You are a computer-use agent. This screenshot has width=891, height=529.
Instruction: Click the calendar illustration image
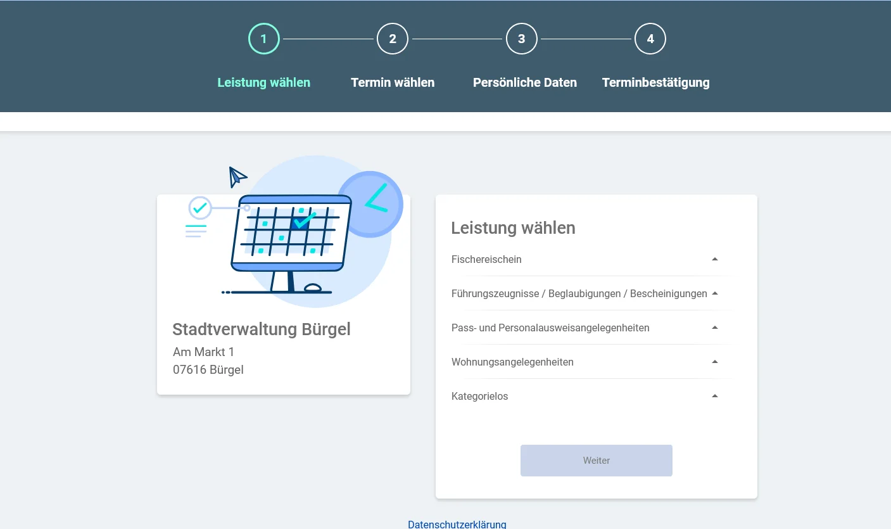click(294, 231)
